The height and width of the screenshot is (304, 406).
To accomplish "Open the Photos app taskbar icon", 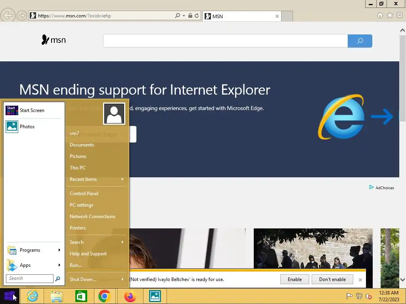I will tap(155, 296).
